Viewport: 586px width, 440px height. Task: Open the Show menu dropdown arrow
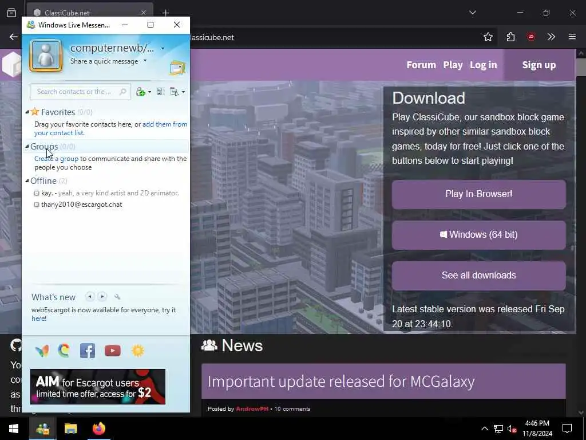click(x=183, y=92)
